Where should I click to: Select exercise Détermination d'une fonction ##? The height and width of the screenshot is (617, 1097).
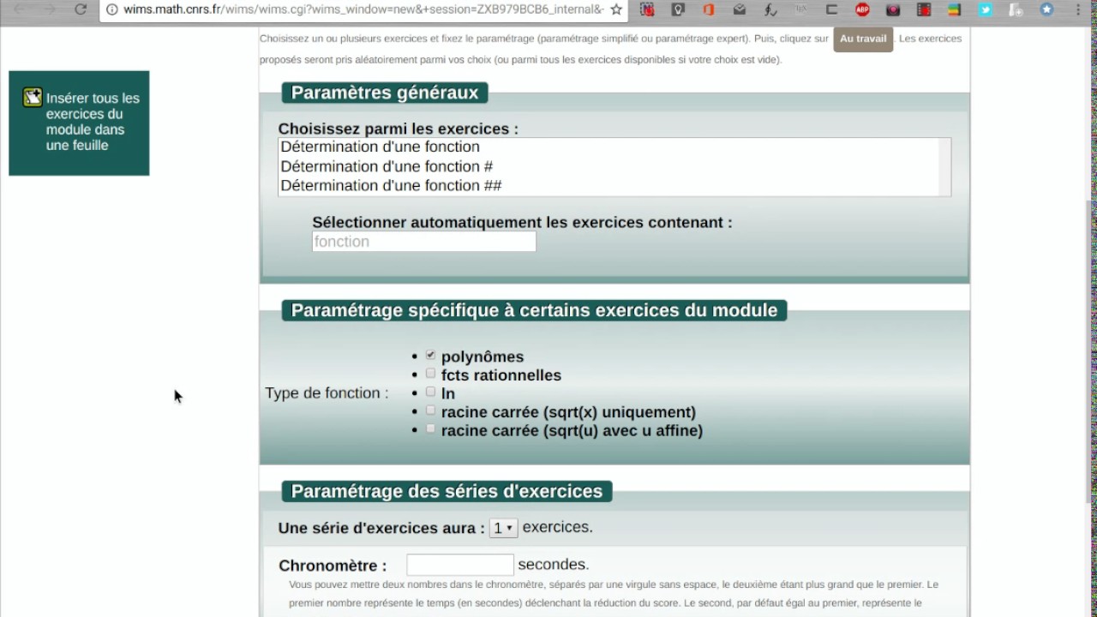click(x=391, y=185)
